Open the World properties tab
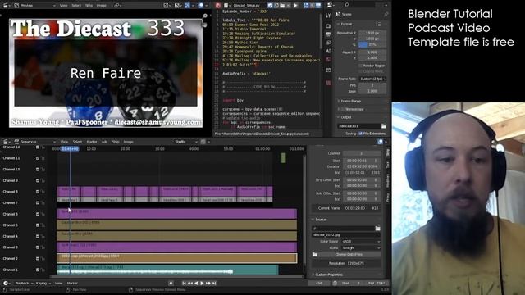This screenshot has width=525, height=295. pyautogui.click(x=328, y=60)
